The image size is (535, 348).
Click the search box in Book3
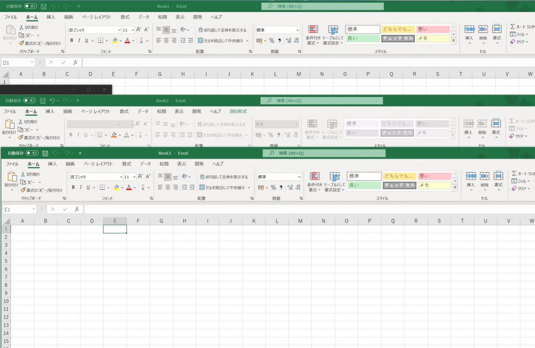coord(324,153)
